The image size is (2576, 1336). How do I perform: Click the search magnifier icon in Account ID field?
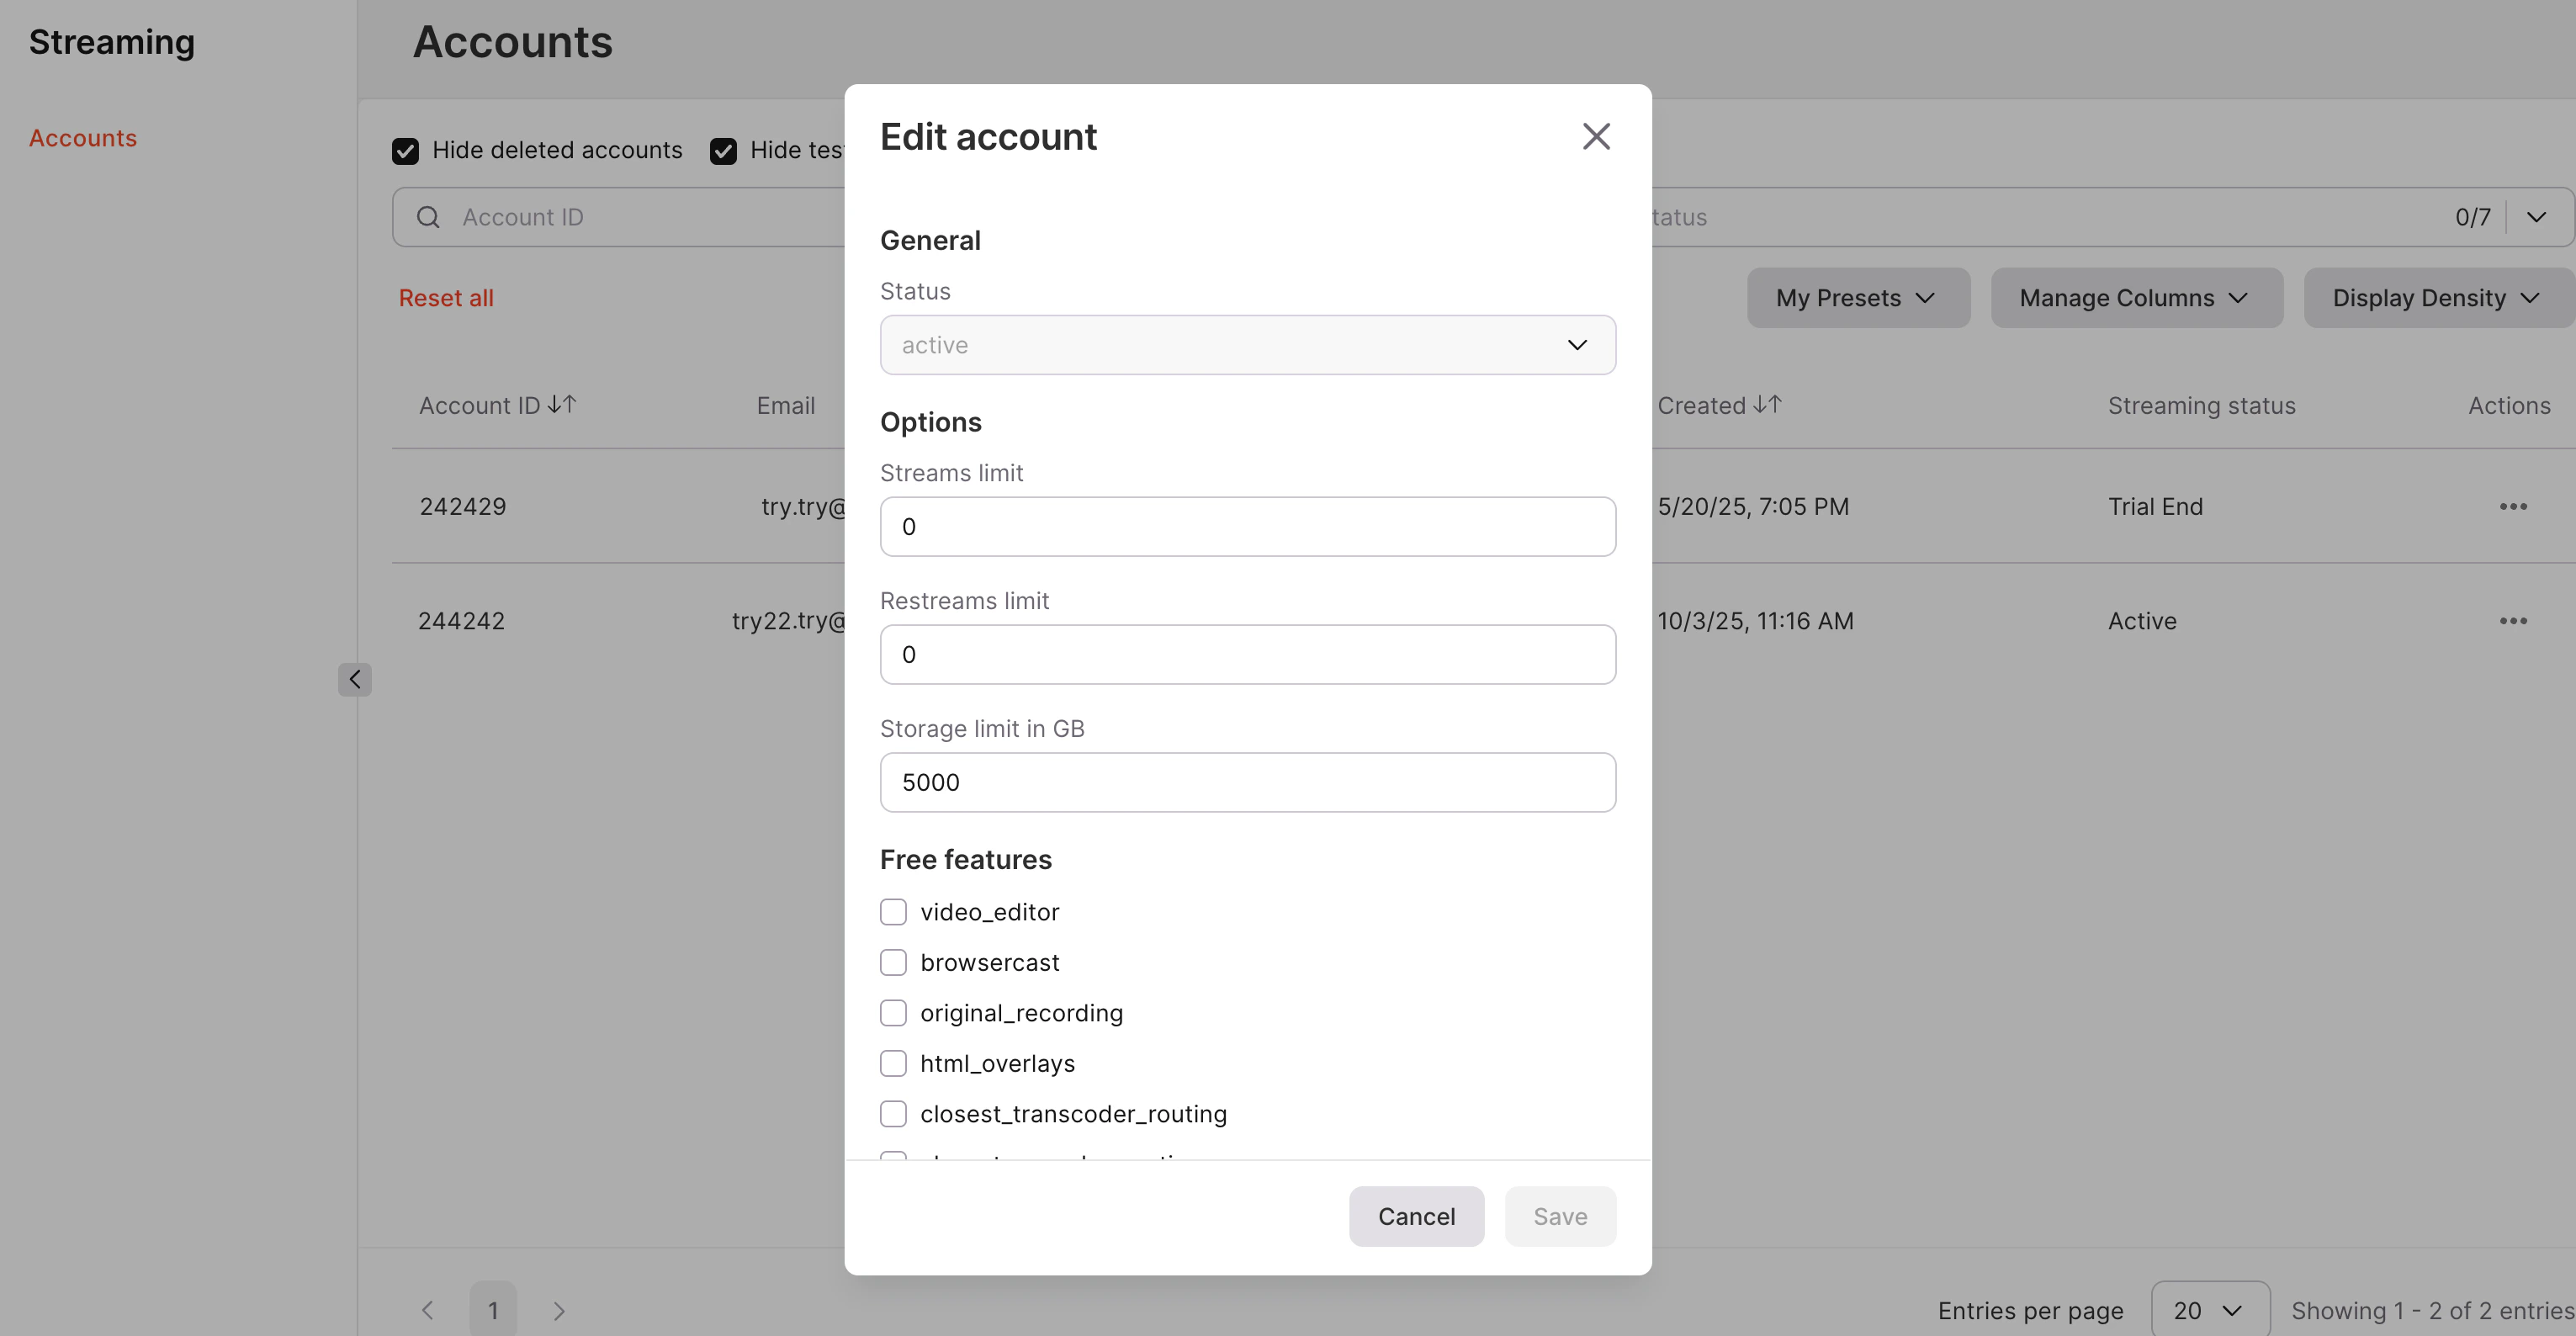coord(427,216)
